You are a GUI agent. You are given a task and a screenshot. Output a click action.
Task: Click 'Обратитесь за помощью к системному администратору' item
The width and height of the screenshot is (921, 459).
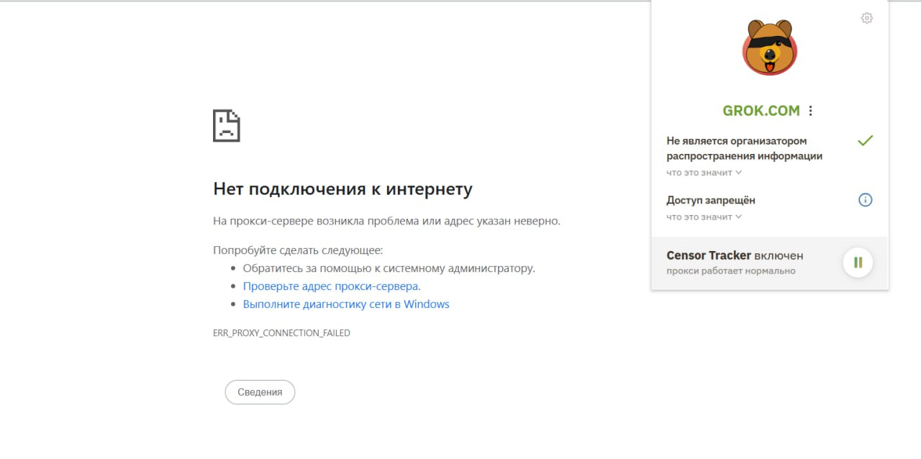coord(389,268)
